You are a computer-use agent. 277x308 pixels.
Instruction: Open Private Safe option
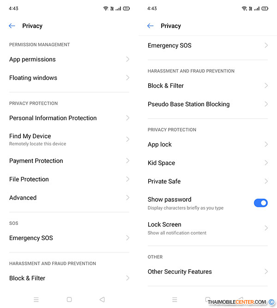coord(164,181)
